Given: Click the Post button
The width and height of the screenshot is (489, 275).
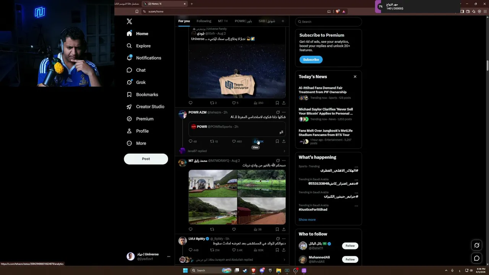Looking at the screenshot, I should [x=146, y=159].
